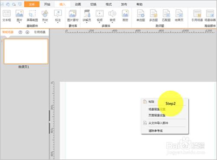The height and width of the screenshot is (160, 217).
Task: Insert a scene container (场景容器)
Action: (x=210, y=16)
